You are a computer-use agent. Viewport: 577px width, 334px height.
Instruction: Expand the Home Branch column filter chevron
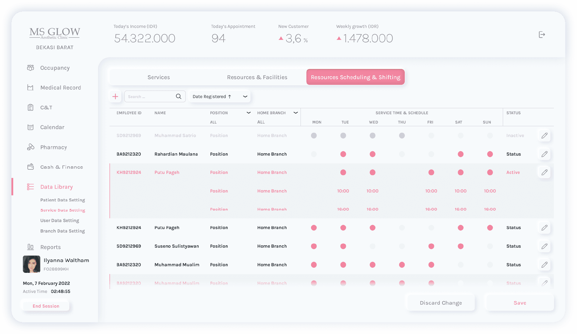pos(296,113)
